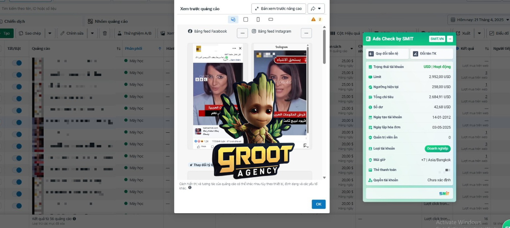The height and width of the screenshot is (228, 510).
Task: Select the square desktop preview icon
Action: pyautogui.click(x=246, y=19)
